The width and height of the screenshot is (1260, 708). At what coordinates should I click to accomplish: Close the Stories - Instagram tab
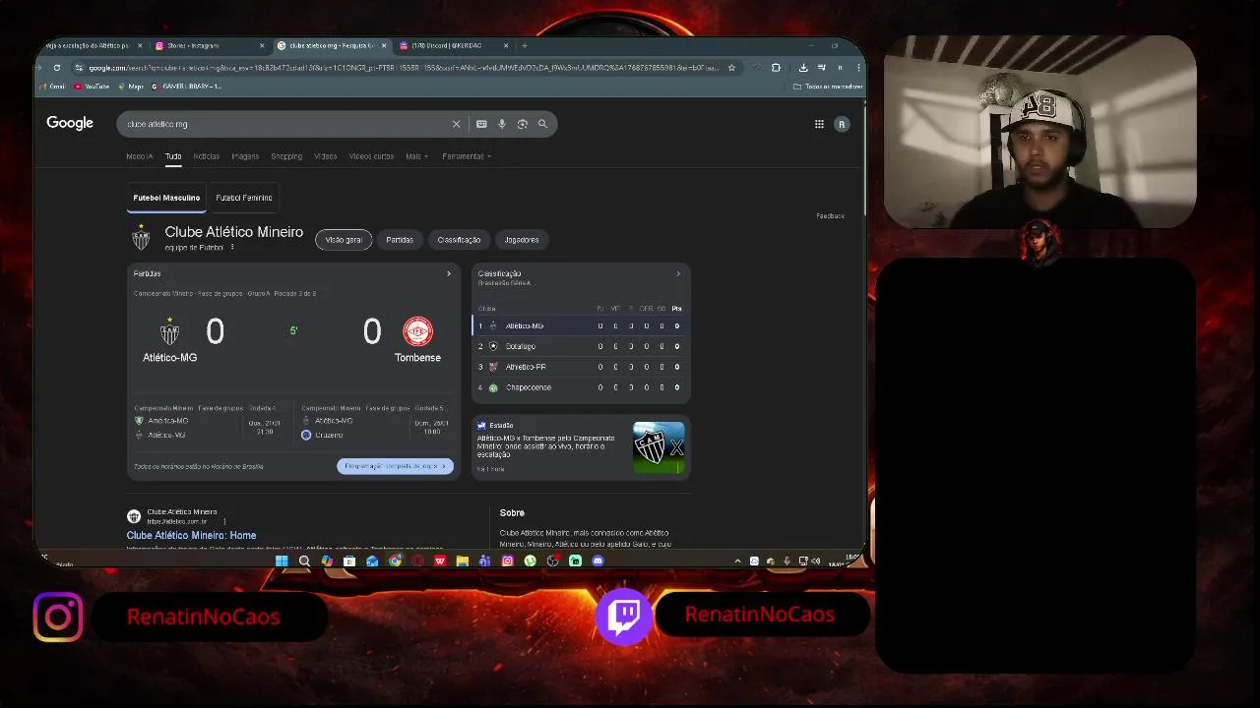tap(262, 45)
